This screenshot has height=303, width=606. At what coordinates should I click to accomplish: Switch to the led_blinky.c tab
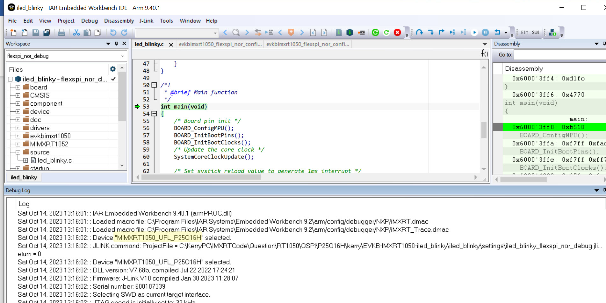[149, 44]
